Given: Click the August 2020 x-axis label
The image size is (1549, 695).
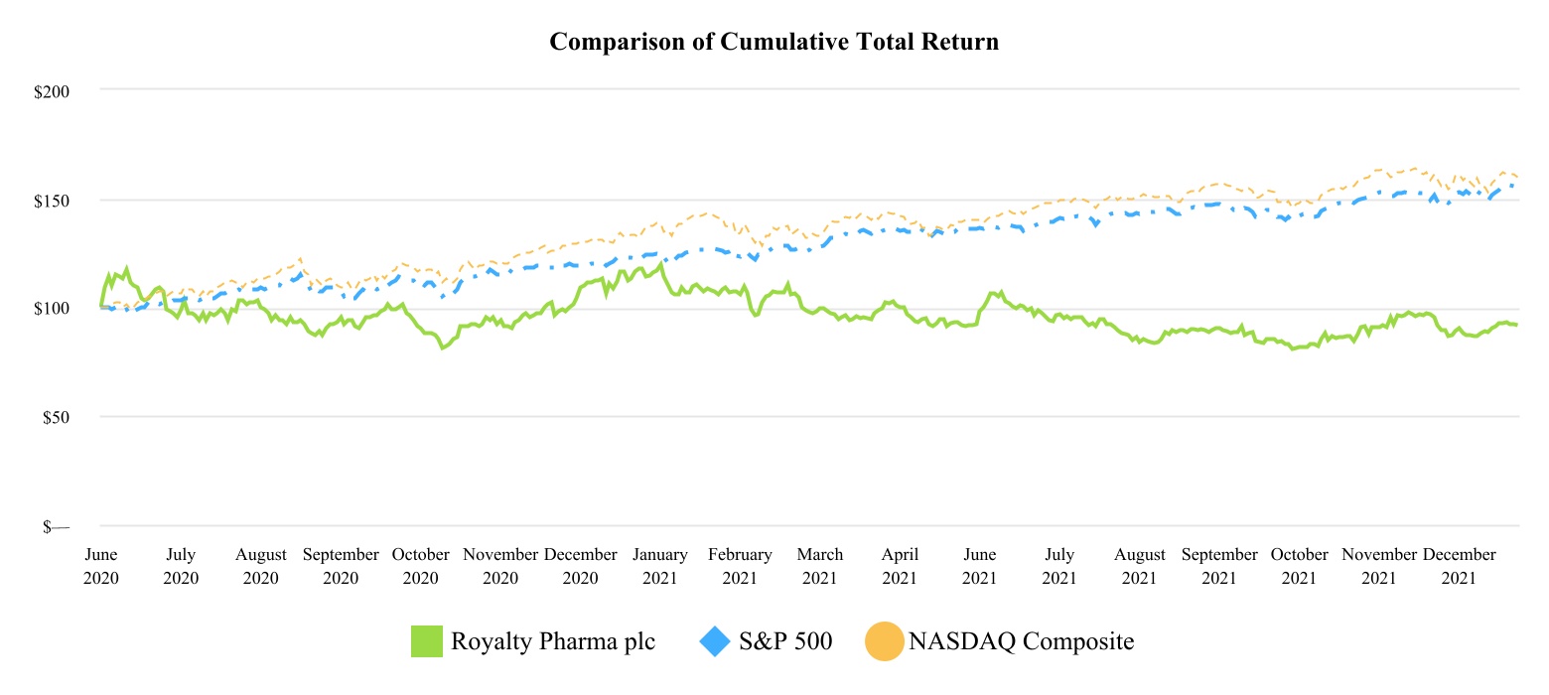Looking at the screenshot, I should [x=261, y=566].
